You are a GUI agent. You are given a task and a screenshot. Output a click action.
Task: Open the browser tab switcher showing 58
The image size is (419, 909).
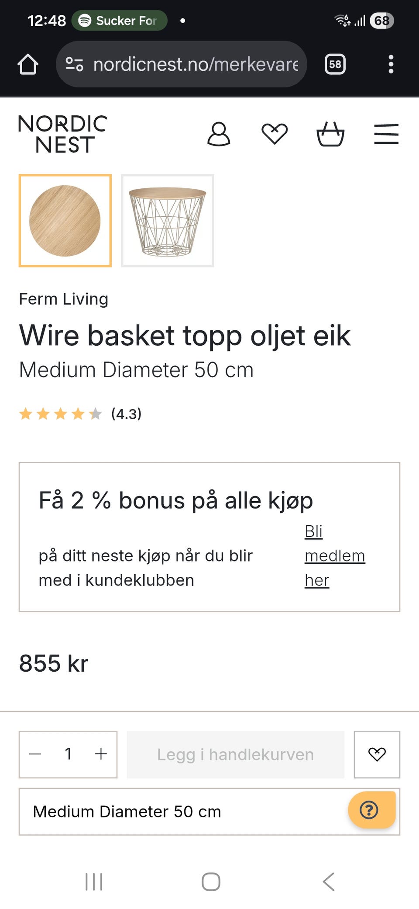[x=335, y=64]
